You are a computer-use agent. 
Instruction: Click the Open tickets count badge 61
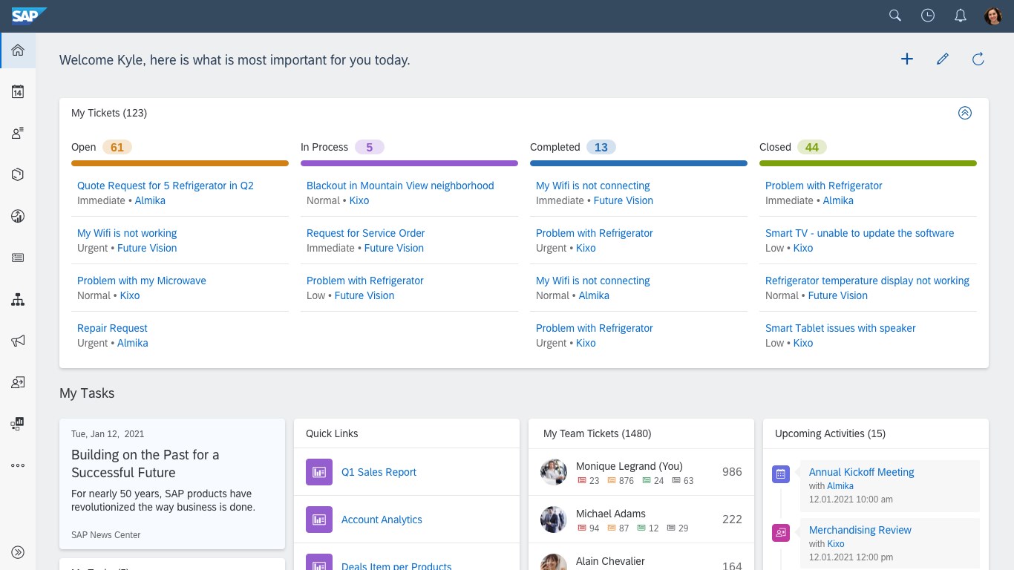(x=117, y=147)
